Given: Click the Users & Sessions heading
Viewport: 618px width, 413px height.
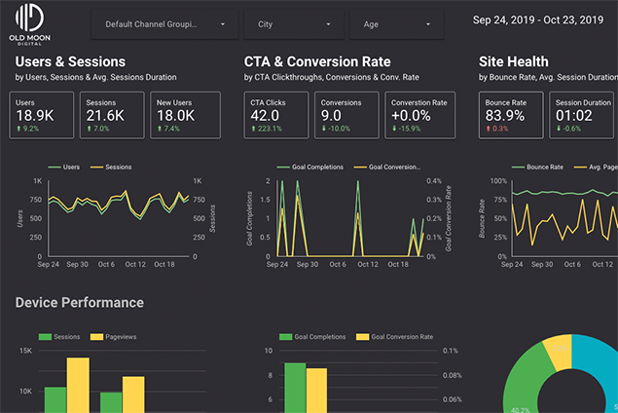Looking at the screenshot, I should tap(70, 62).
